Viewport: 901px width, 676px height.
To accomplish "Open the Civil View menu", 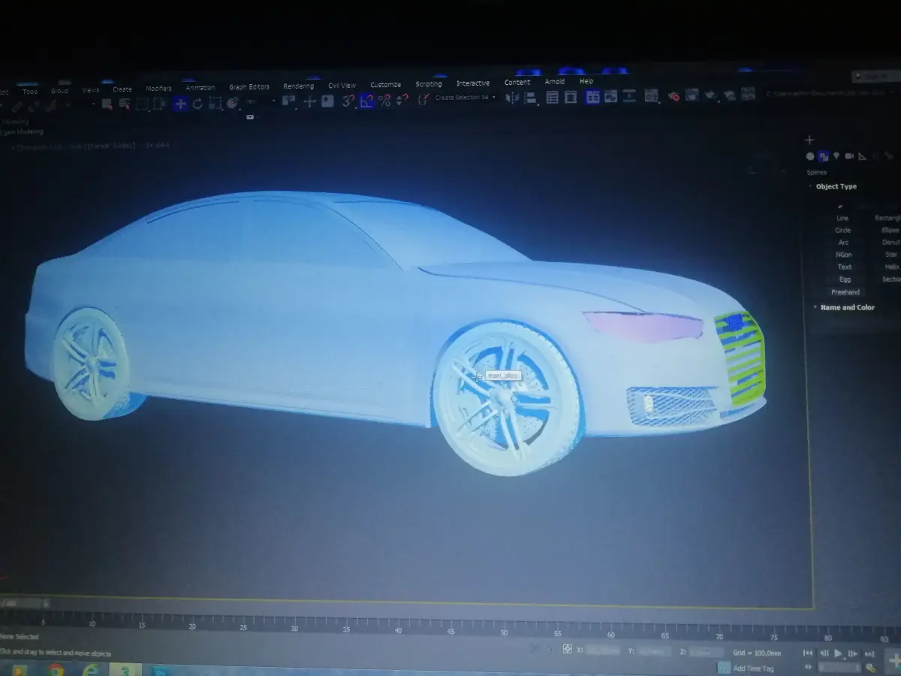I will click(x=342, y=85).
